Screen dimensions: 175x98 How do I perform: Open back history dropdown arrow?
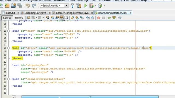coord(36,18)
